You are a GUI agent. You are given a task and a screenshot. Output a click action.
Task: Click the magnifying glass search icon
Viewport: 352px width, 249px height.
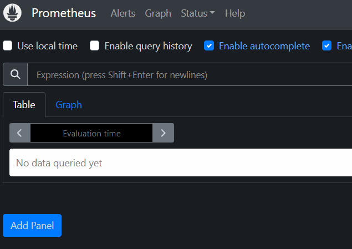point(16,75)
